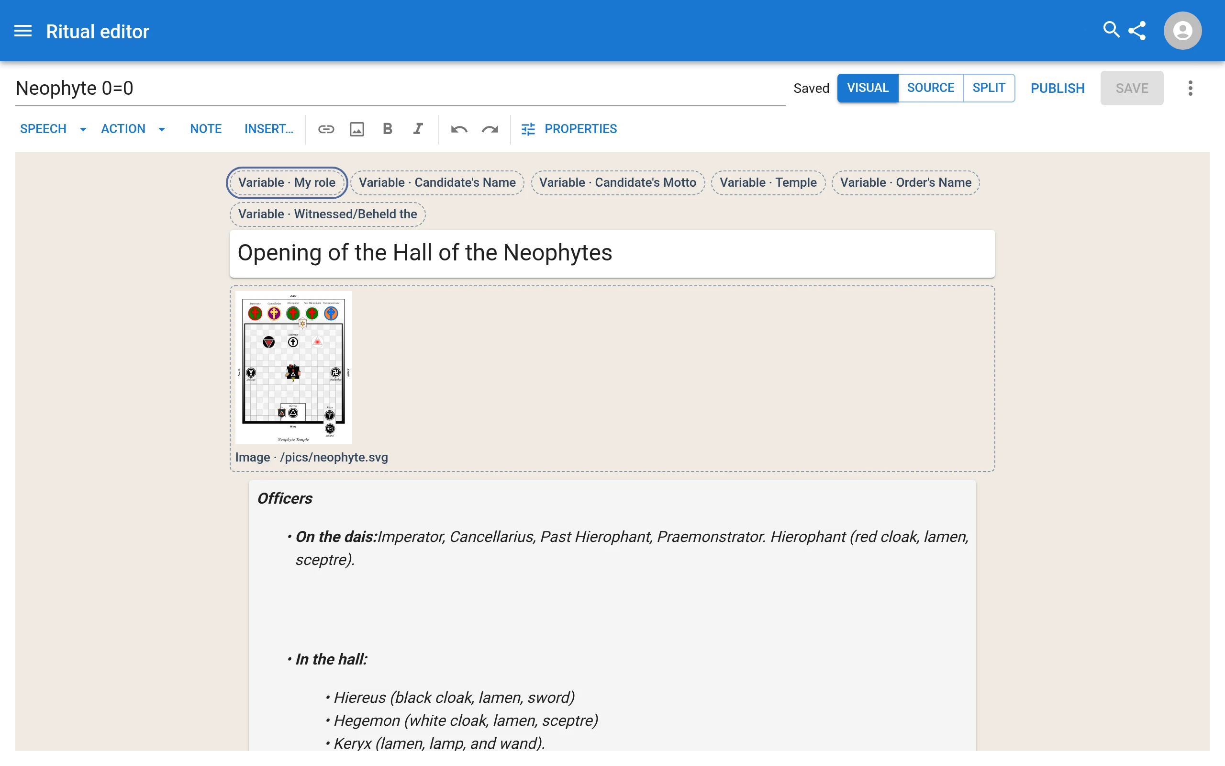Screen dimensions: 1225x766
Task: Switch to SOURCE editor mode
Action: (x=930, y=88)
